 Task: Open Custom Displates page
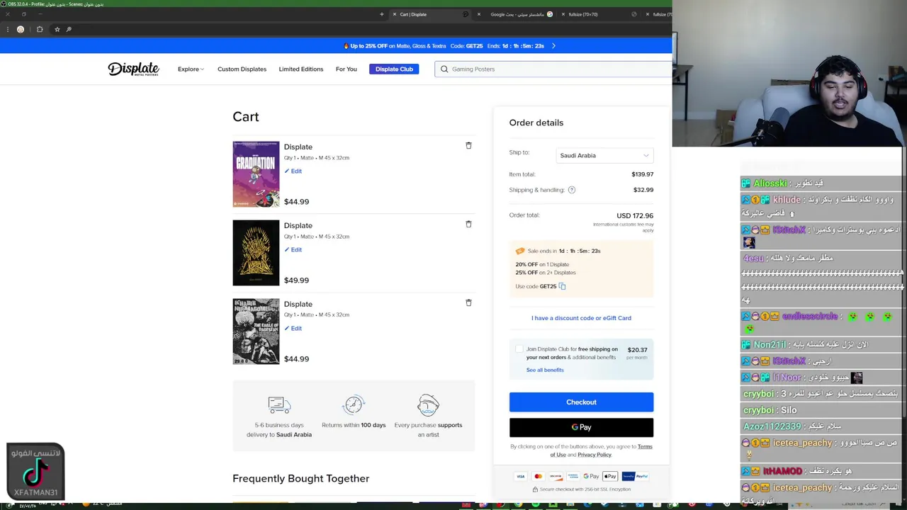tap(242, 69)
